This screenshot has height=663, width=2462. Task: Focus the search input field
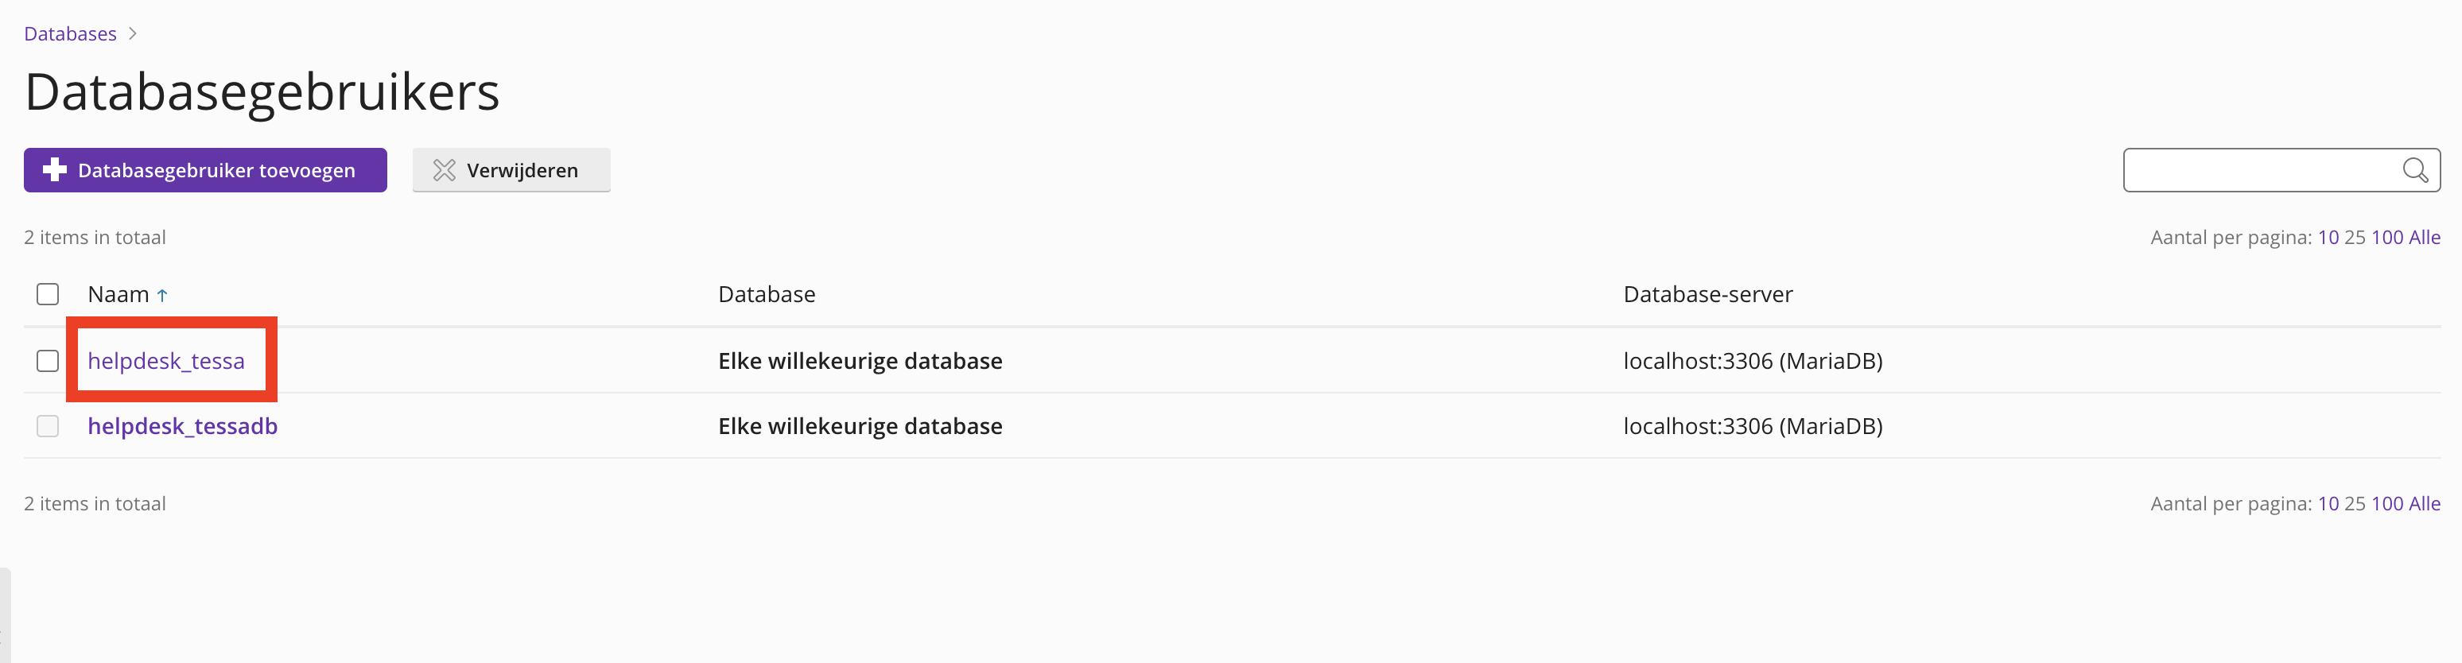pos(2259,170)
